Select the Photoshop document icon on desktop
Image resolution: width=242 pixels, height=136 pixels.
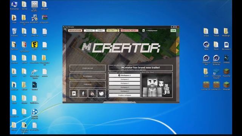coord(226,46)
